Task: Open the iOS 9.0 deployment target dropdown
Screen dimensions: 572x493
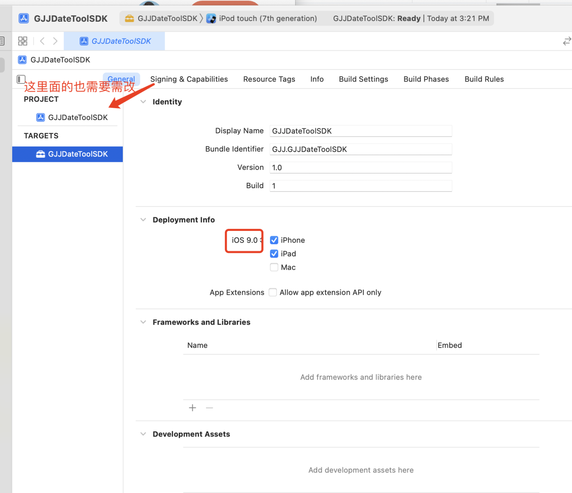Action: (x=245, y=240)
